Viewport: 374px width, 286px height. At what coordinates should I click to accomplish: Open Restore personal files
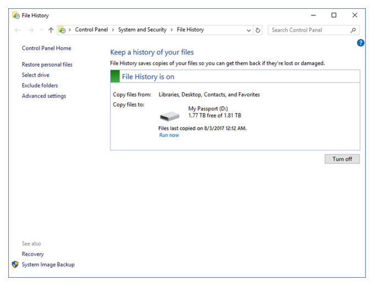[x=47, y=65]
